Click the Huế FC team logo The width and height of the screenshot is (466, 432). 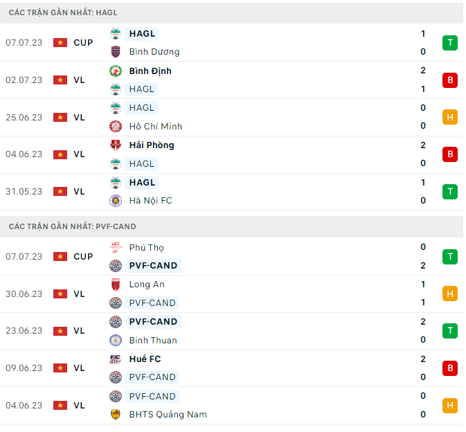[116, 359]
